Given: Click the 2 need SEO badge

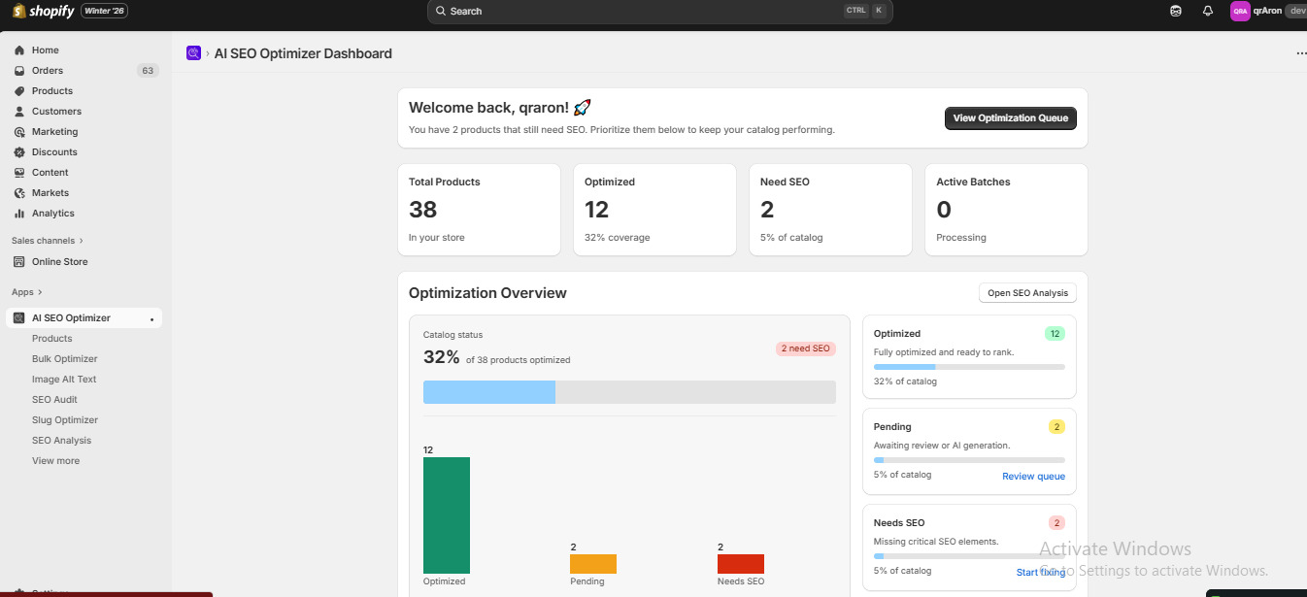Looking at the screenshot, I should 806,348.
